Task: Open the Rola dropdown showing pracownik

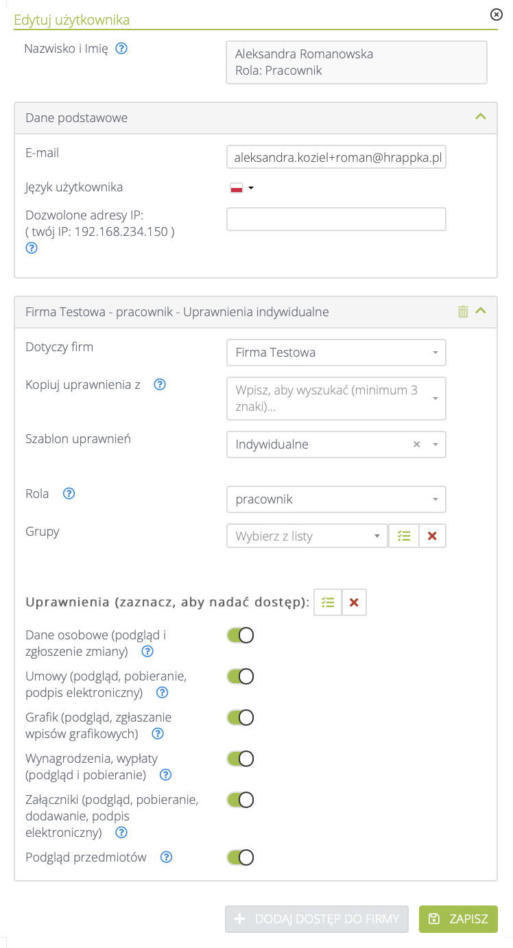Action: [336, 499]
